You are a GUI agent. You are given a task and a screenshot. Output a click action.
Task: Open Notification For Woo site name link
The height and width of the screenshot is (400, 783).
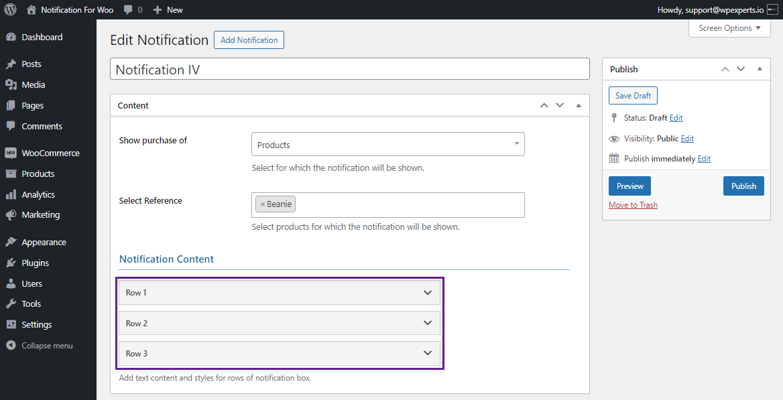click(x=77, y=10)
